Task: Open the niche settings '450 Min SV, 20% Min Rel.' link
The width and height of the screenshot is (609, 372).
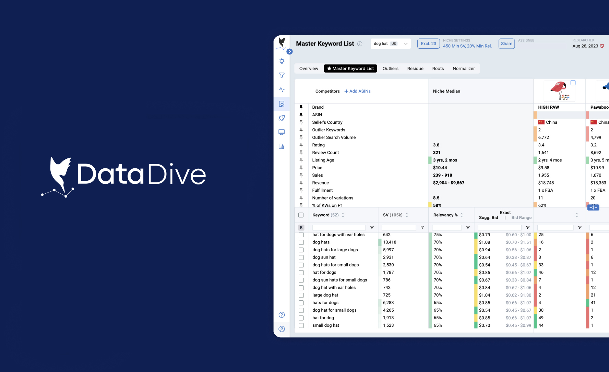Action: pyautogui.click(x=467, y=46)
